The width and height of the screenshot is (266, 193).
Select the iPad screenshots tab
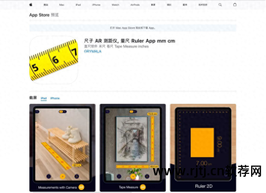[44, 98]
